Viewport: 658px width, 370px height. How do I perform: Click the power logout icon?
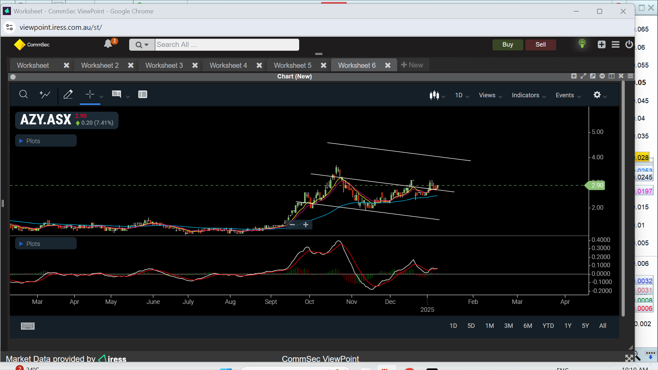(629, 44)
